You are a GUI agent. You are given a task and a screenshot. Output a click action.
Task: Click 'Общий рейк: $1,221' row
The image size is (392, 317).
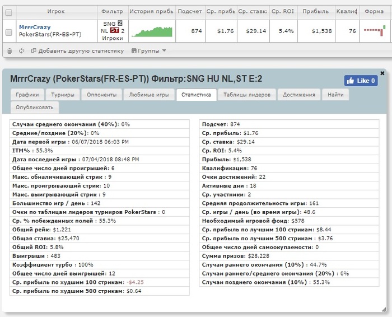coord(100,230)
